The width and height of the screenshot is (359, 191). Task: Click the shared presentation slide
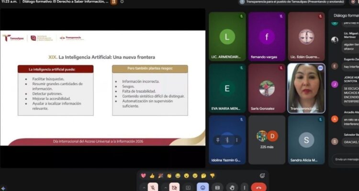[x=102, y=88]
